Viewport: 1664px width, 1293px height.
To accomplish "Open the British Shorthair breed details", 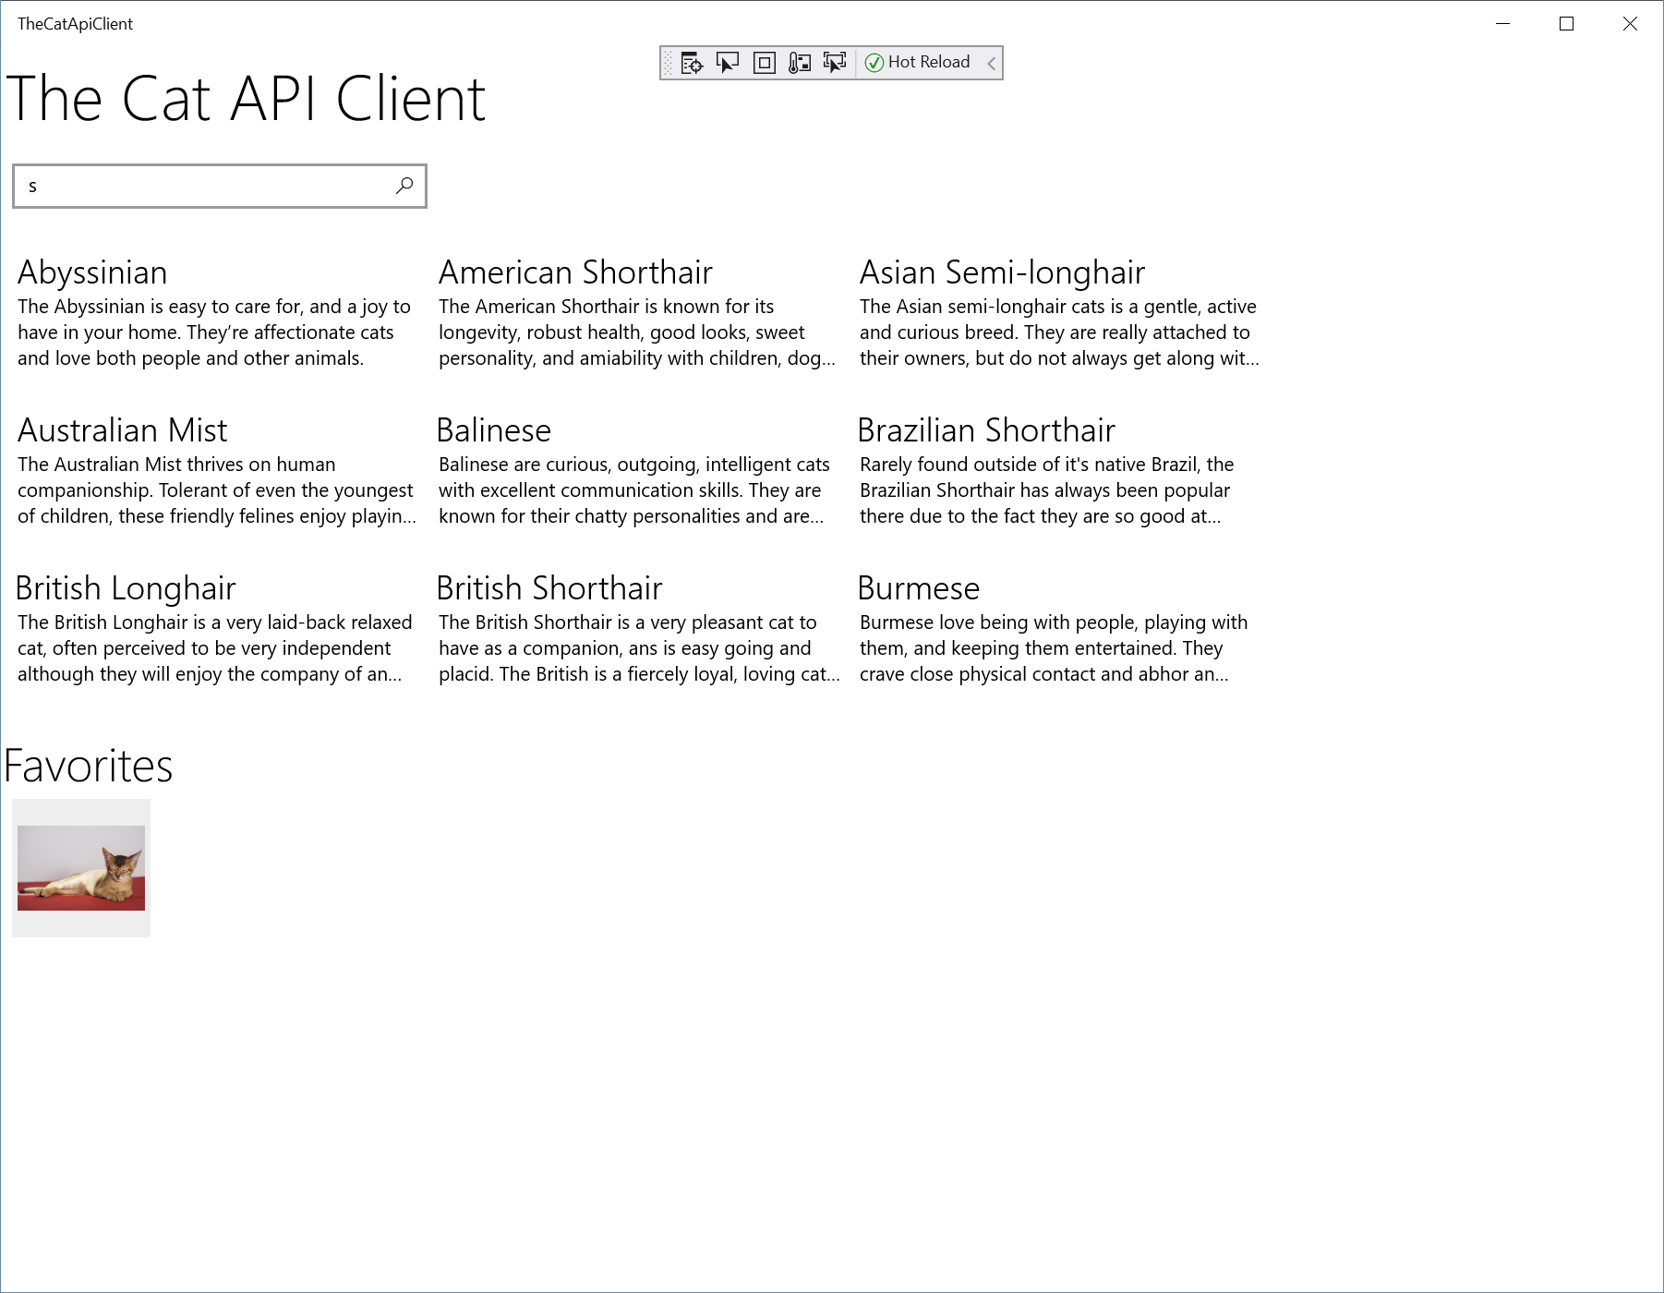I will (550, 587).
